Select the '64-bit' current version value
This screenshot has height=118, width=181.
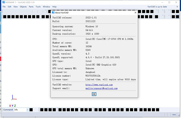pyautogui.click(x=89, y=30)
